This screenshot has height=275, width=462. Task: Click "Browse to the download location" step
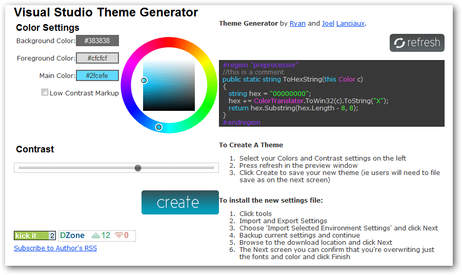pyautogui.click(x=315, y=242)
